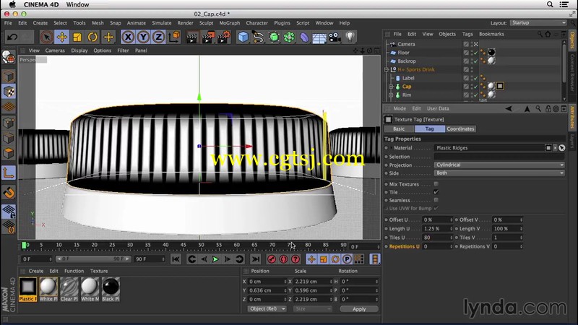Open macOS Spotlight search icon

[550, 4]
